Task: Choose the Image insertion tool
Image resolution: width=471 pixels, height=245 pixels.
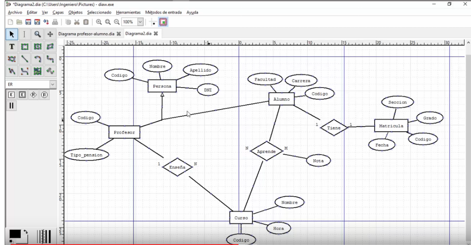Action: click(37, 71)
